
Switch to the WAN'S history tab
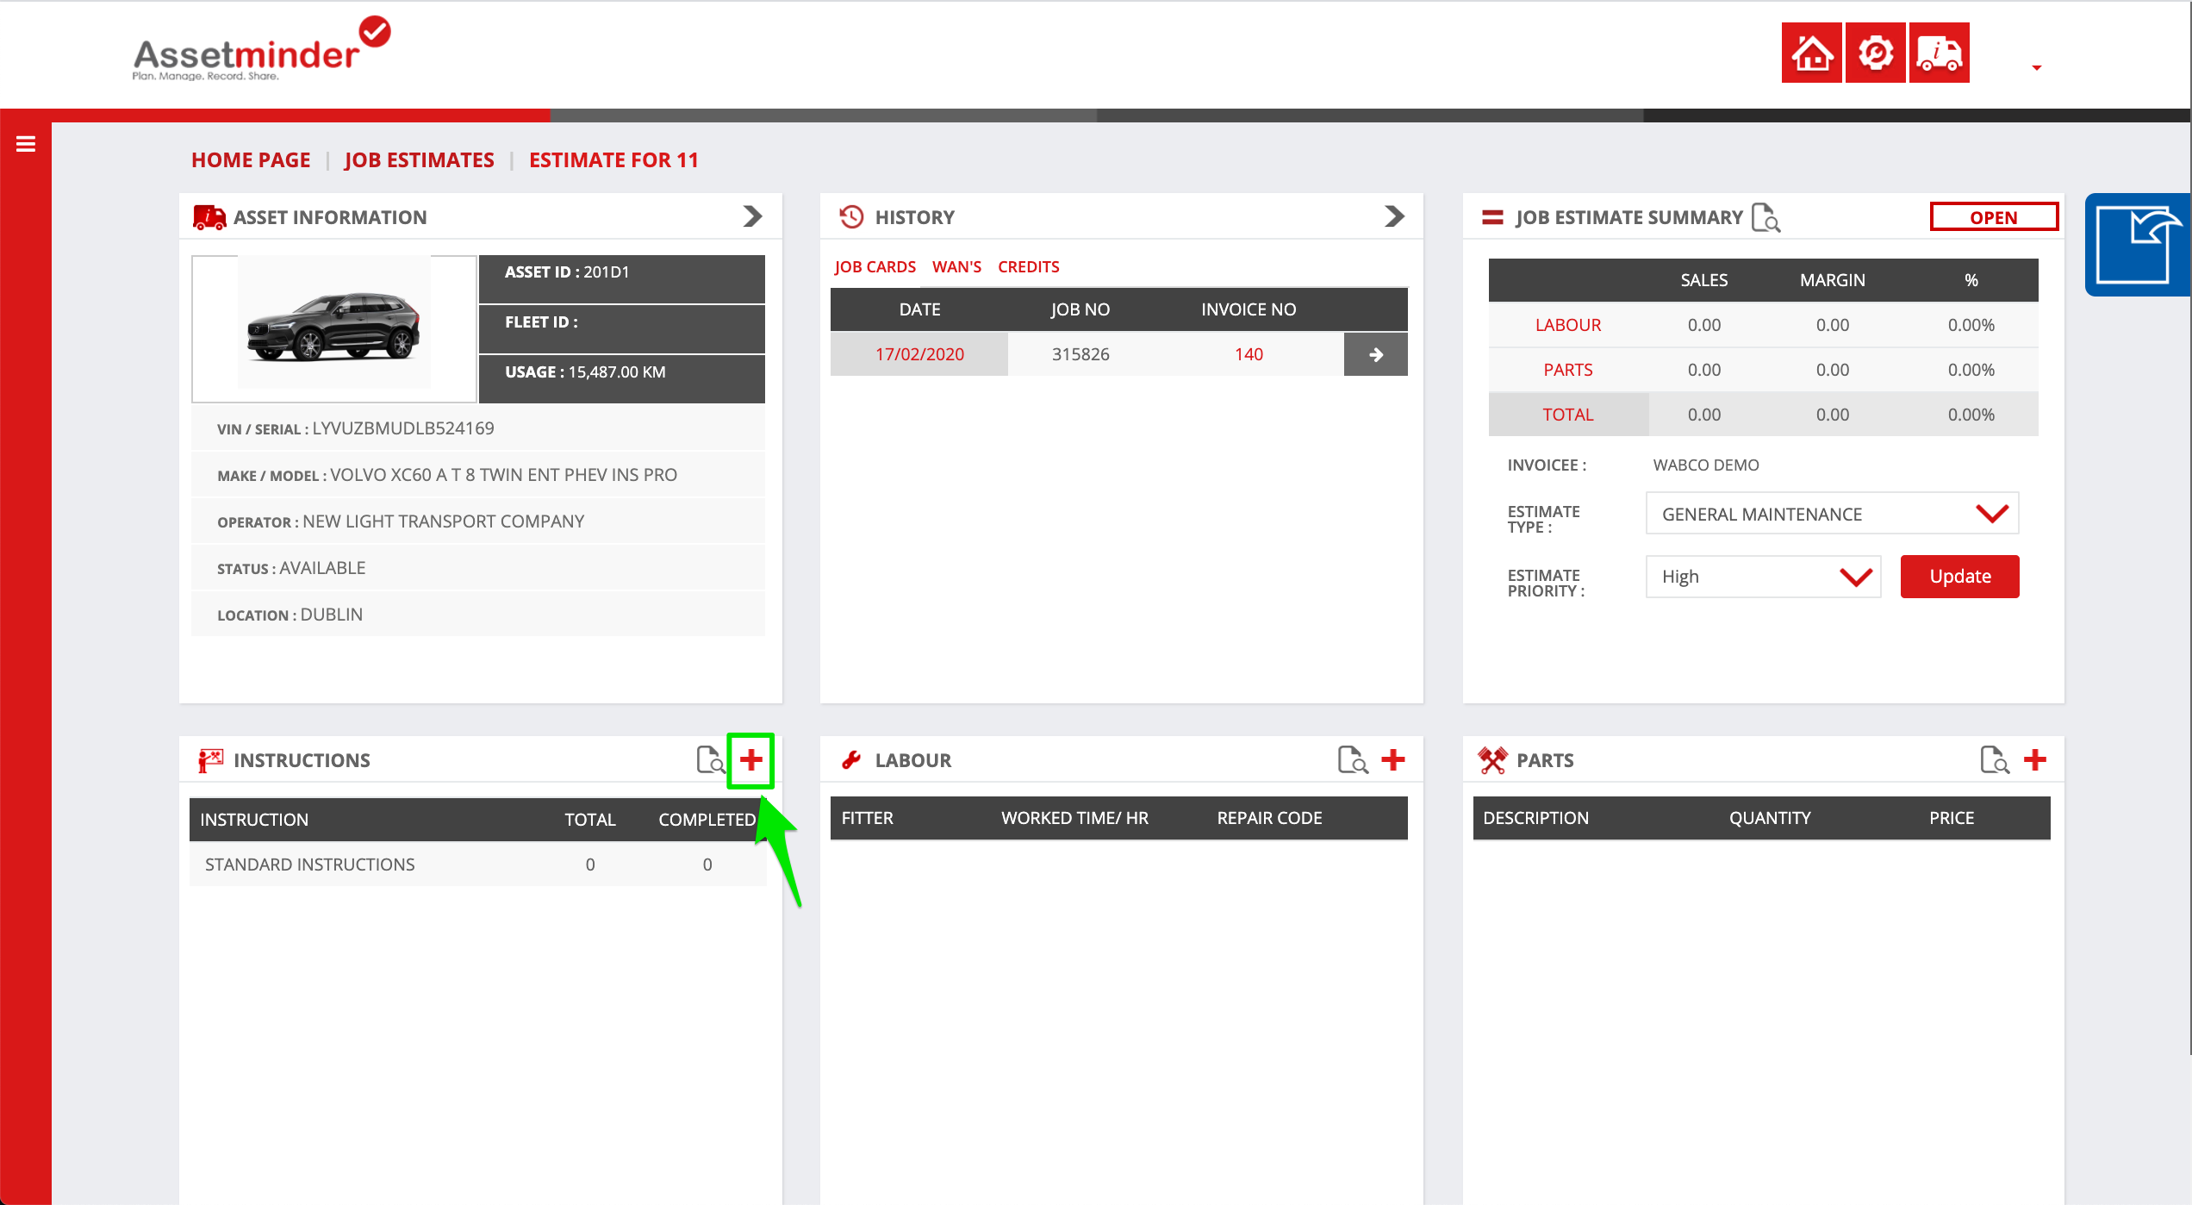tap(956, 267)
